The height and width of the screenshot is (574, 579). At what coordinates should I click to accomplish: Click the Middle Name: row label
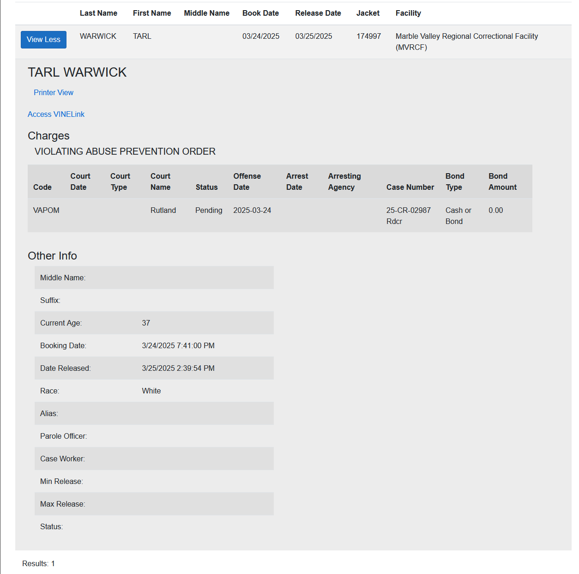coord(63,278)
